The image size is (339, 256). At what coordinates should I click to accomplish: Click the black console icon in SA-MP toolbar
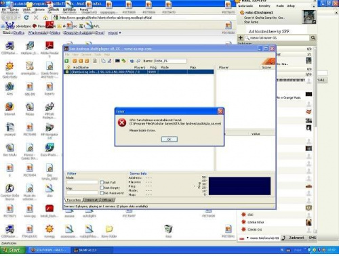tap(117, 61)
